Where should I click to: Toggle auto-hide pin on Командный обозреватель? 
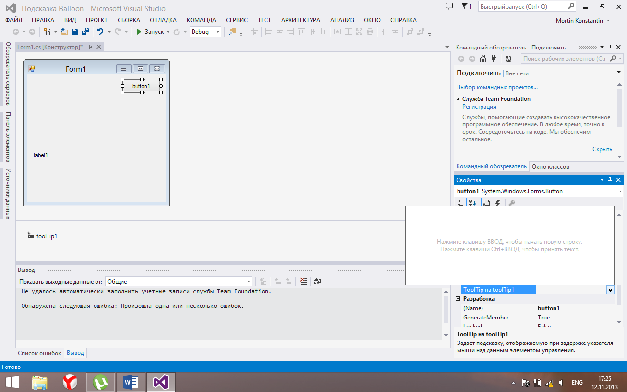pos(610,47)
